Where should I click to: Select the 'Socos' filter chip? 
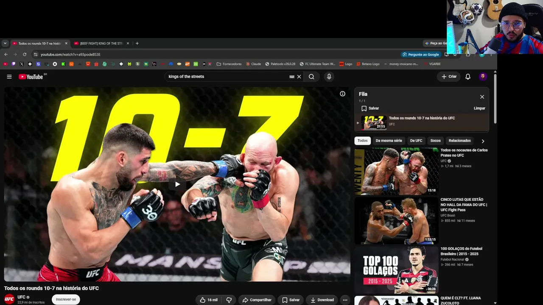(436, 141)
